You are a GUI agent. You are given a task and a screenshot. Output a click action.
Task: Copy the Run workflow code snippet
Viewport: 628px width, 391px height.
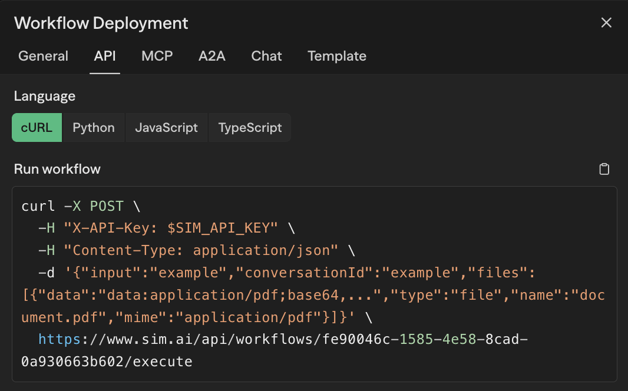click(x=604, y=170)
